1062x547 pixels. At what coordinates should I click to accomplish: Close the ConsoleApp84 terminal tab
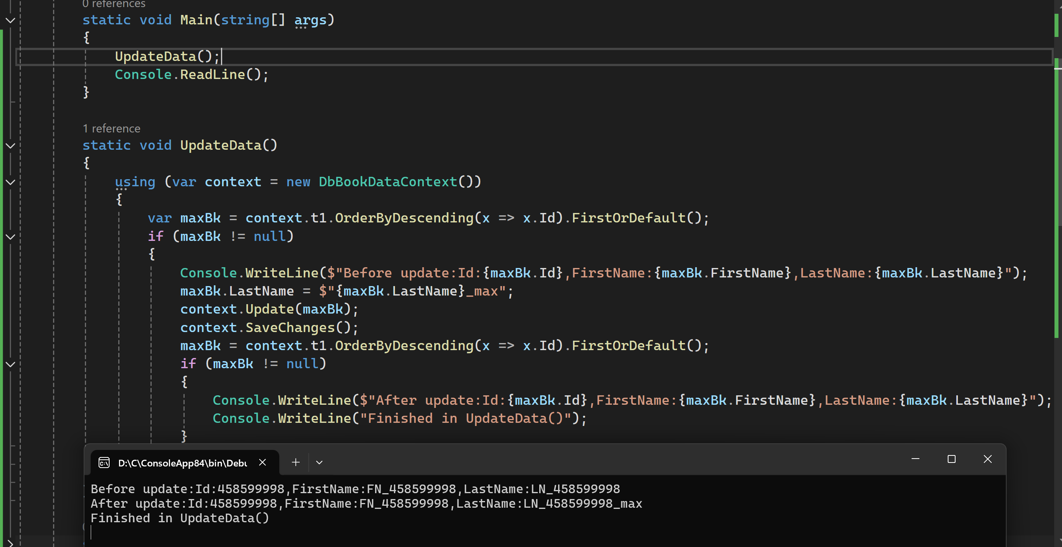pyautogui.click(x=262, y=463)
